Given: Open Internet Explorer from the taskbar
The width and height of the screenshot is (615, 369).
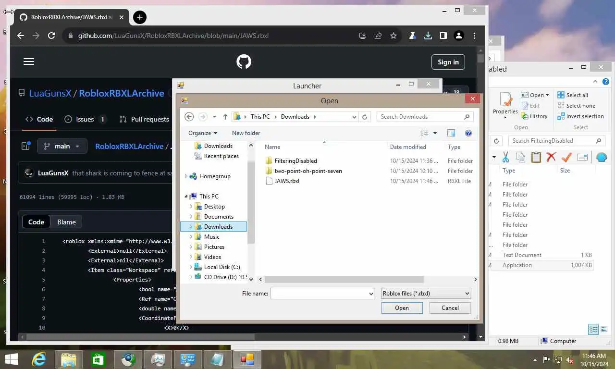Looking at the screenshot, I should (38, 359).
